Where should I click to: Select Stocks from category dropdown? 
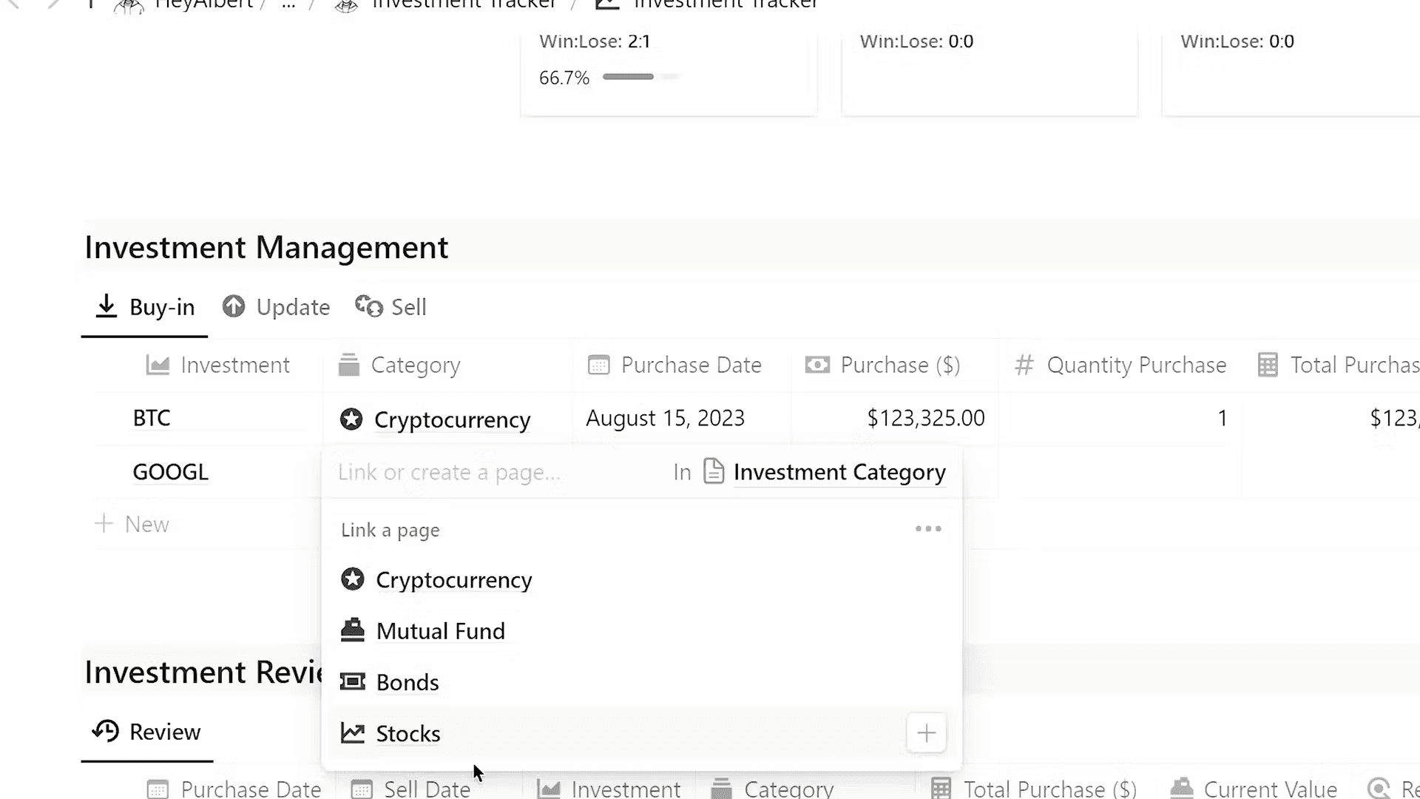click(x=409, y=732)
